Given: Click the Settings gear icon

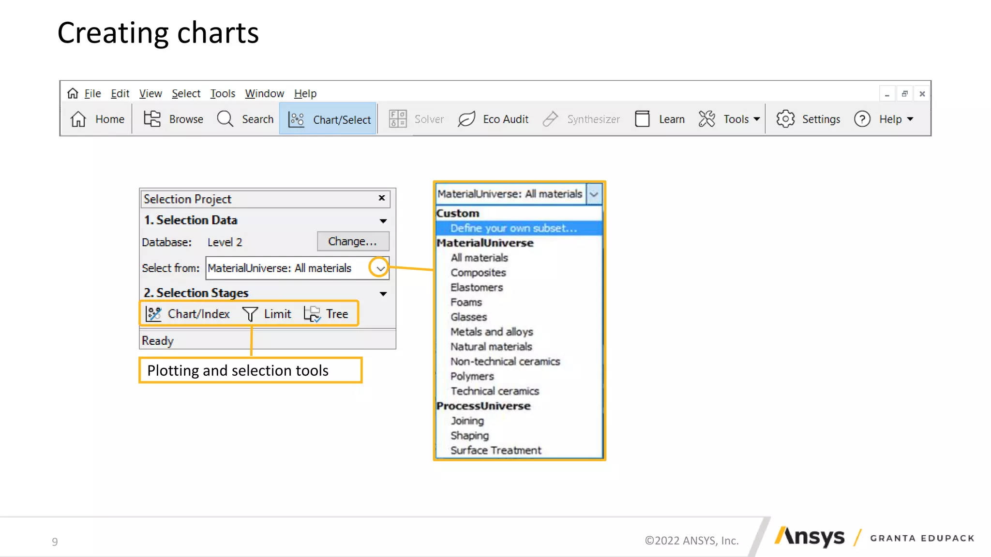Looking at the screenshot, I should [785, 119].
